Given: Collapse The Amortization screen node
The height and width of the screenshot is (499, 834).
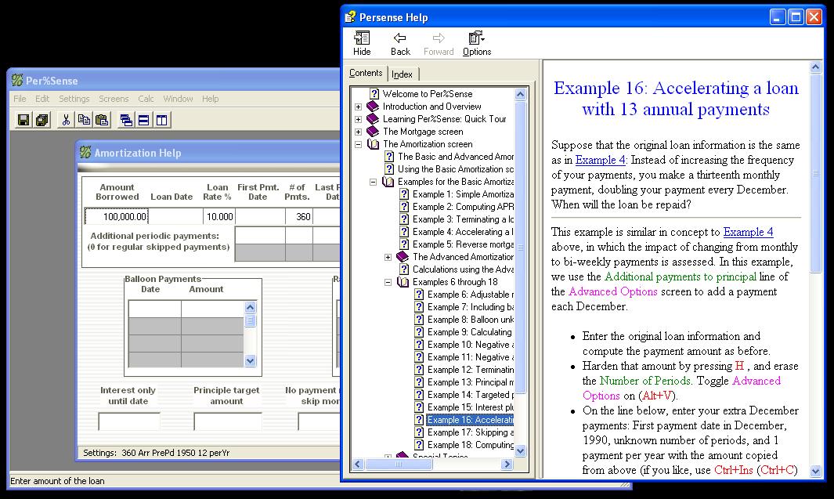Looking at the screenshot, I should tap(359, 144).
